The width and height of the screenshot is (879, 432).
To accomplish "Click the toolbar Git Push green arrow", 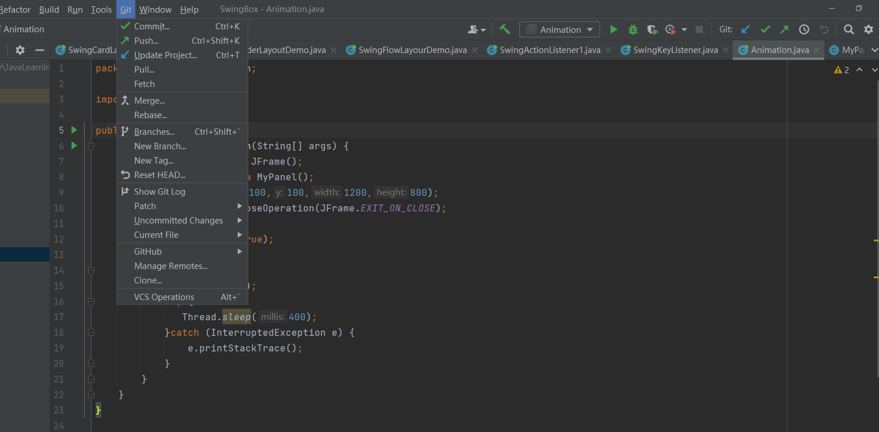I will point(785,29).
